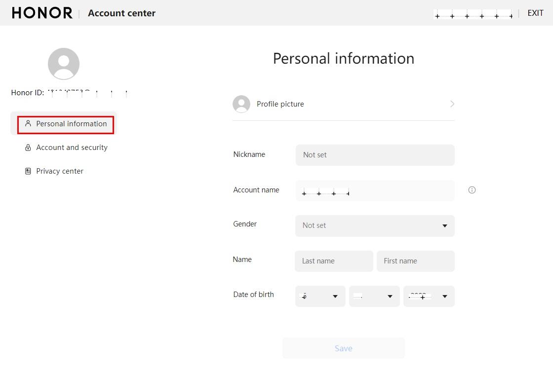Select the person icon beside Personal information
This screenshot has width=553, height=371.
[28, 124]
